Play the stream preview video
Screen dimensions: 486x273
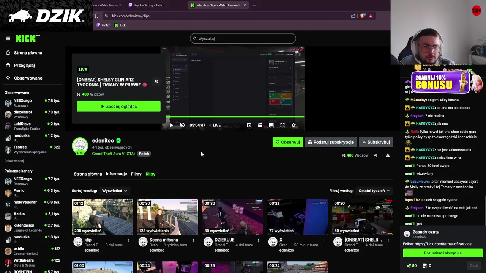click(x=171, y=125)
